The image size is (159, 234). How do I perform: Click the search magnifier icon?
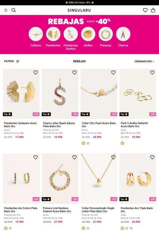14,10
